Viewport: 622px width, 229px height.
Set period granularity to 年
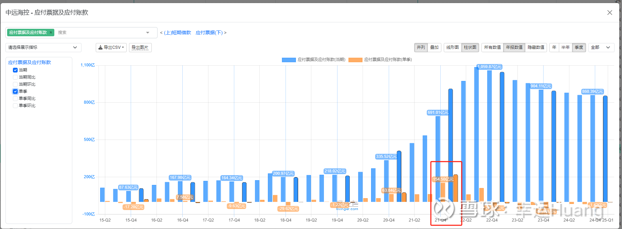click(x=554, y=47)
